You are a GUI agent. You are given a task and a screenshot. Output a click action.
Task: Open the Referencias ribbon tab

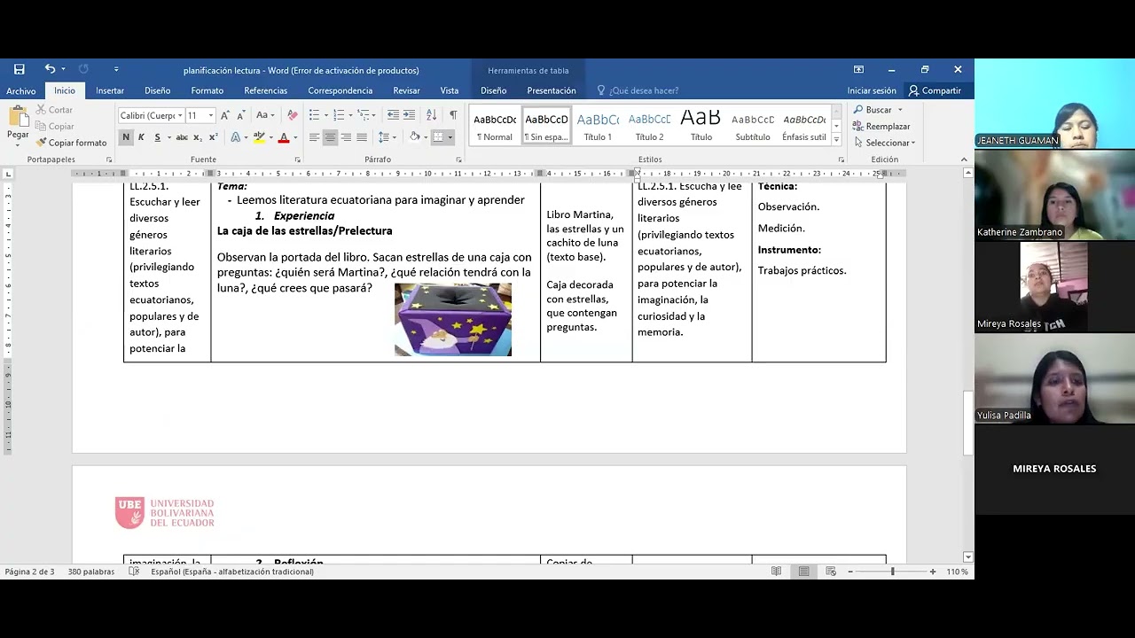coord(266,90)
